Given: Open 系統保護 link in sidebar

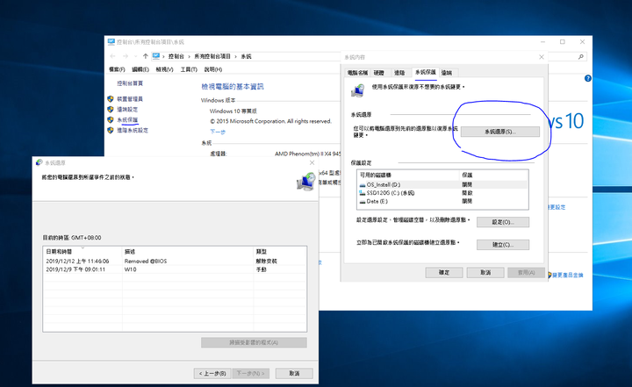Looking at the screenshot, I should pos(127,119).
